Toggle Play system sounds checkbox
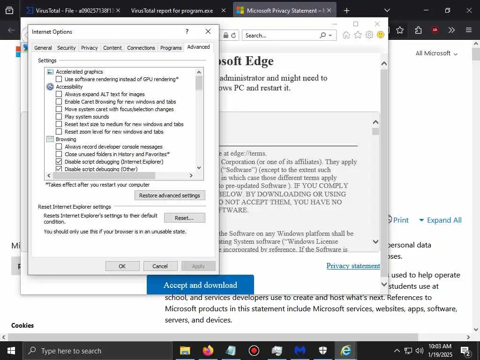 (x=59, y=117)
